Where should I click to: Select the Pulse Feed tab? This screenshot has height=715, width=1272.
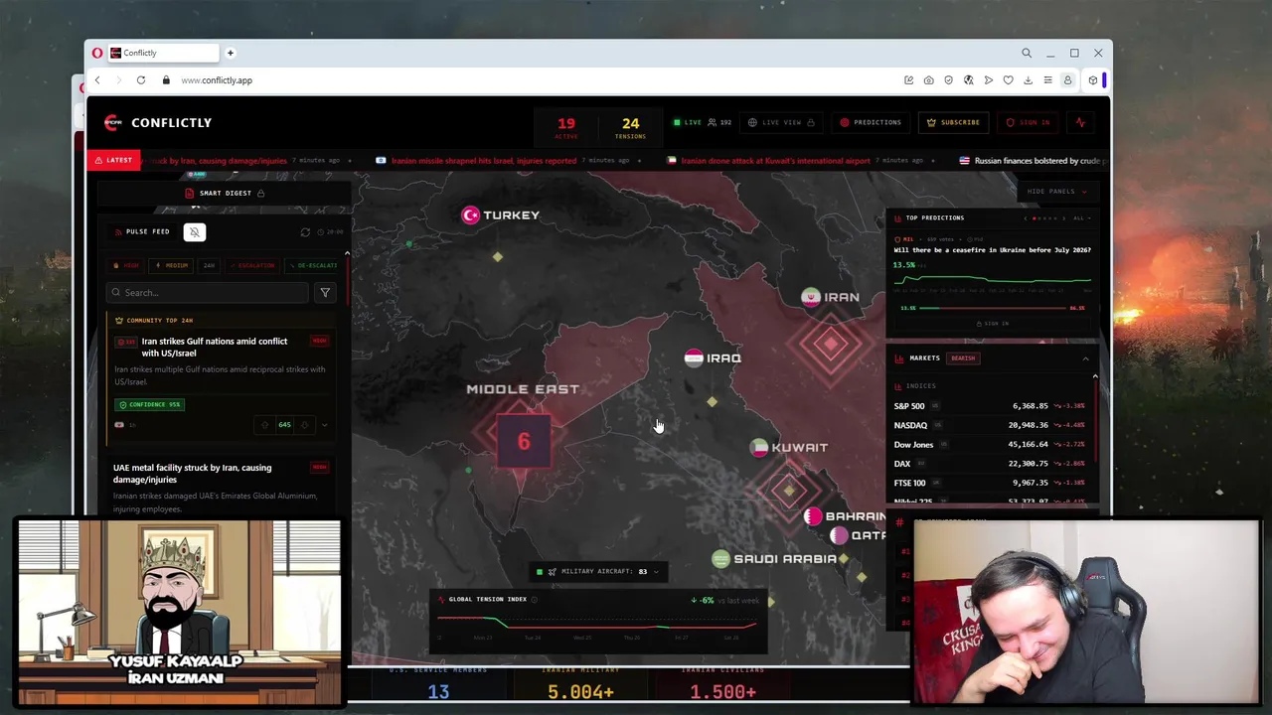(x=142, y=231)
